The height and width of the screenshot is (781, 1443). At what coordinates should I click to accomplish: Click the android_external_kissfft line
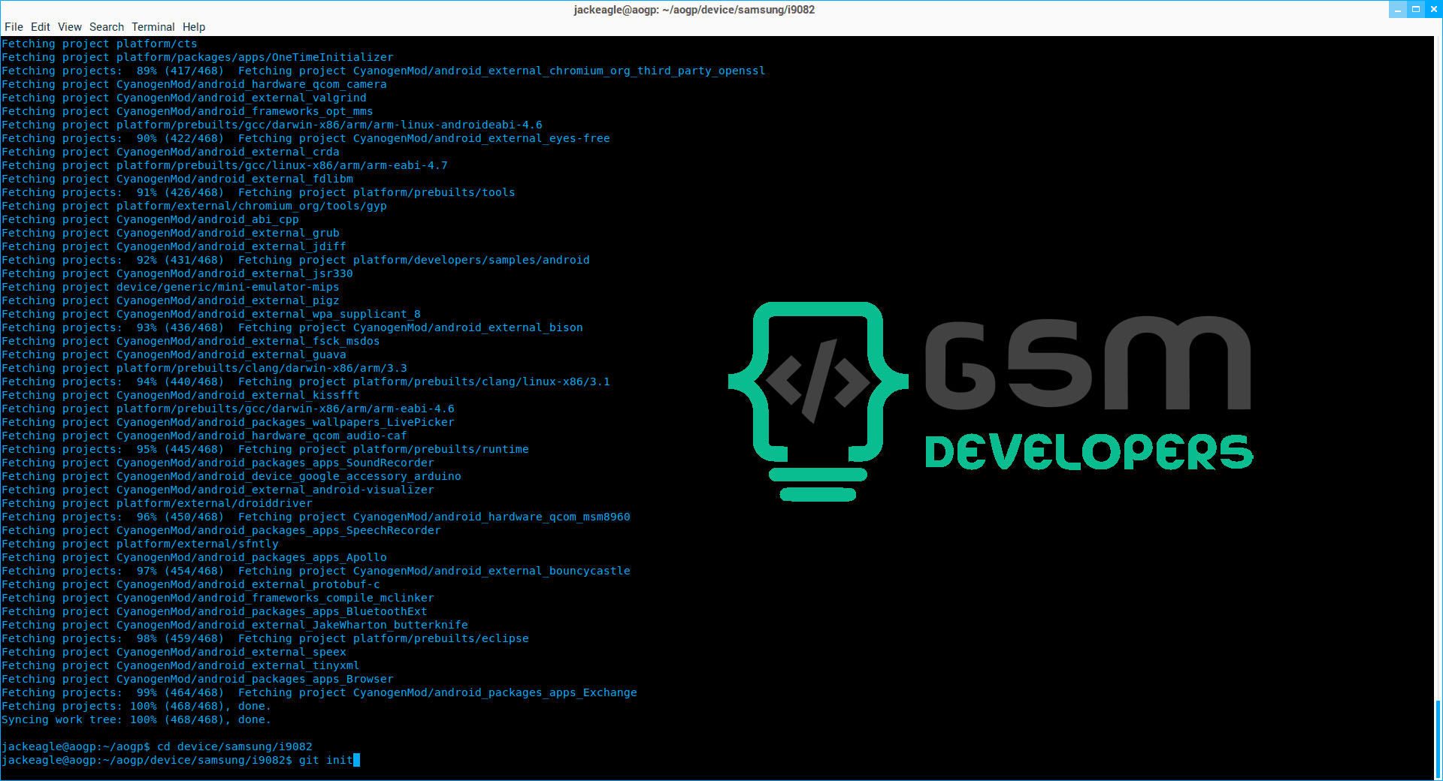[180, 395]
